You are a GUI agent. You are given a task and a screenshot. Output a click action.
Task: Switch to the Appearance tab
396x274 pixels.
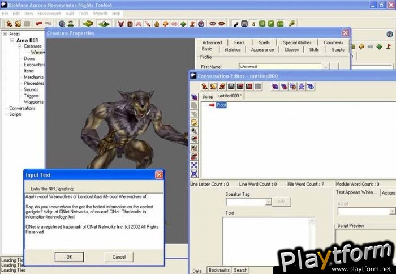262,50
